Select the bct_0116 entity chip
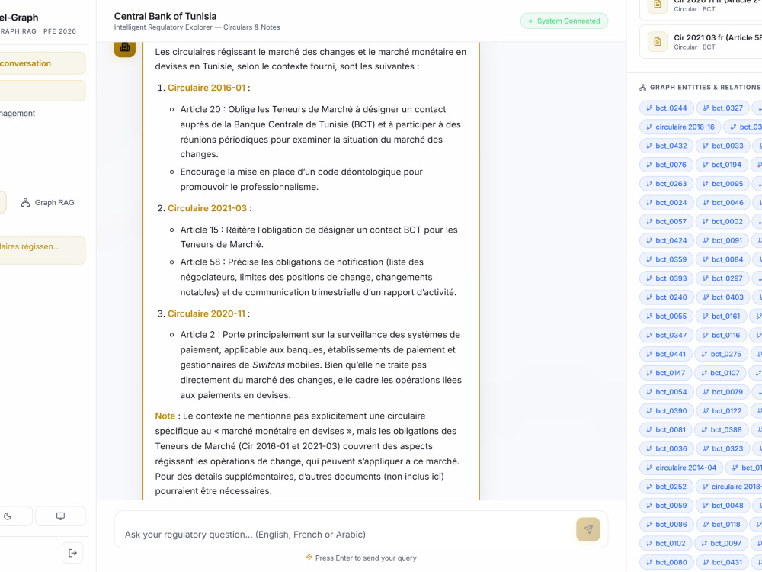 pos(721,336)
